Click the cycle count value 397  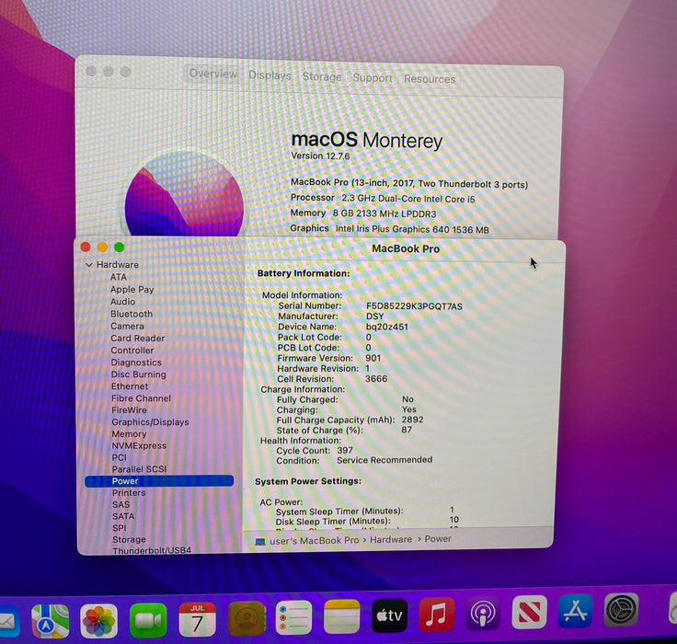[x=345, y=450]
